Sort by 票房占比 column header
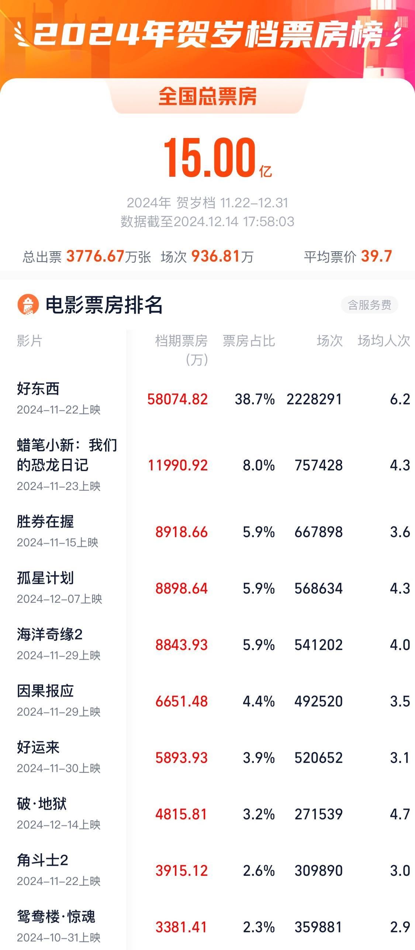The height and width of the screenshot is (950, 415). [x=249, y=341]
